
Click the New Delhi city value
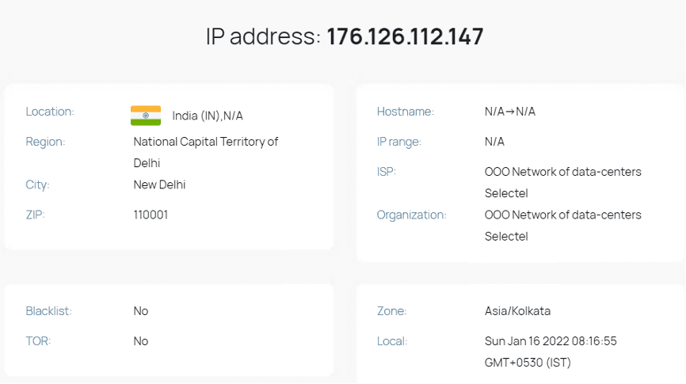coord(159,184)
